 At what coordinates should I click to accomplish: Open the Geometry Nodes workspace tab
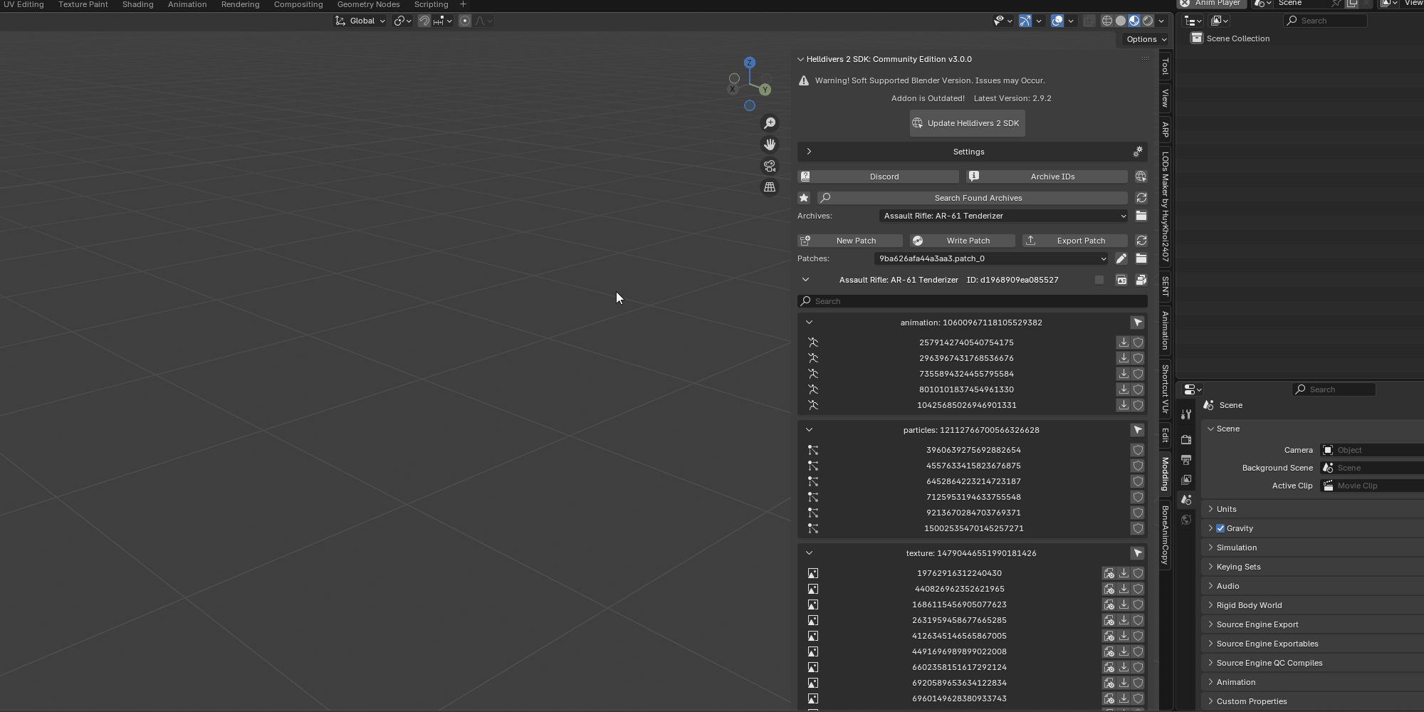(x=368, y=4)
